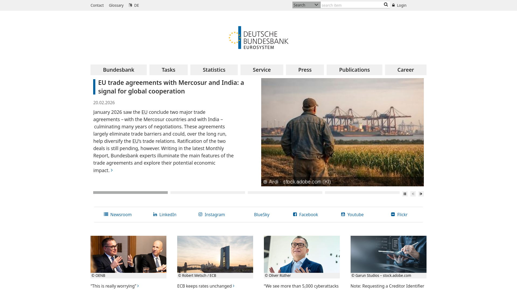Open the farmer and port cranes image
The height and width of the screenshot is (290, 517).
click(x=343, y=132)
